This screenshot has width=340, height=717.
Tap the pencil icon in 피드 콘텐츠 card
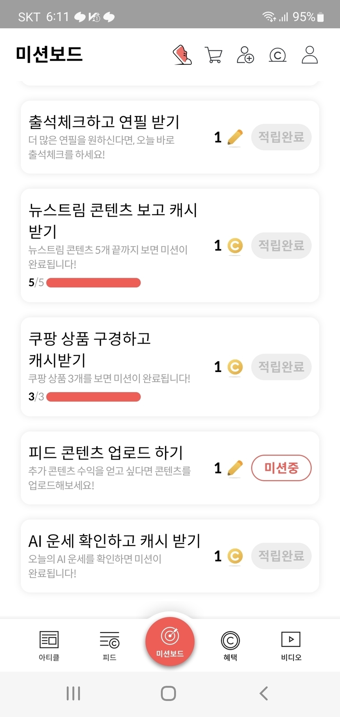coord(235,468)
